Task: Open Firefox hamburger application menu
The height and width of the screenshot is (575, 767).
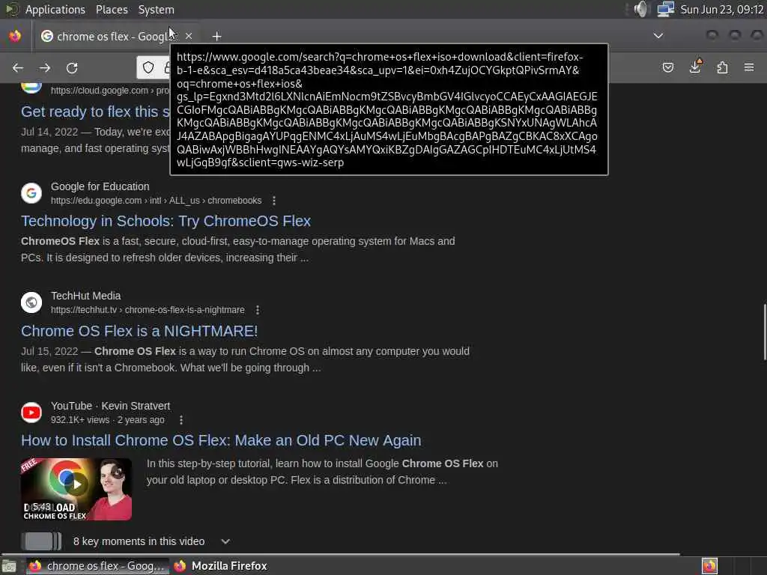Action: [x=749, y=67]
